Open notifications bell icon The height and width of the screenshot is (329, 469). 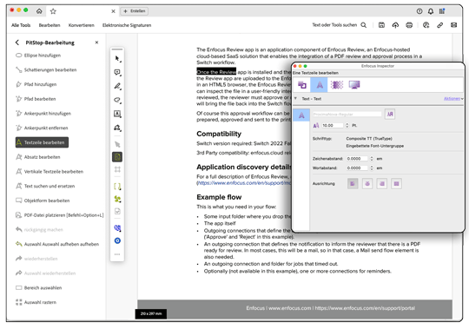tap(431, 11)
